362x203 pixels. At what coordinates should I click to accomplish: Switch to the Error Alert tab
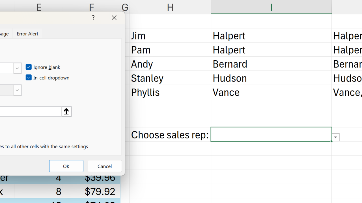point(27,34)
